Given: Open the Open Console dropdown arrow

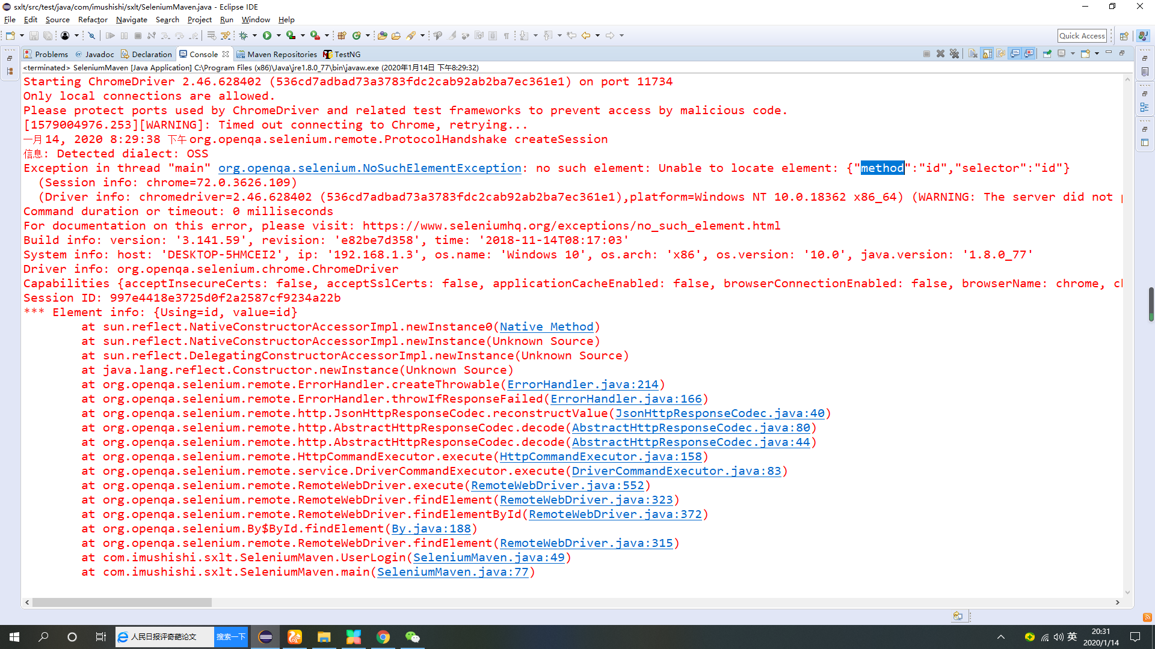Looking at the screenshot, I should pyautogui.click(x=1097, y=54).
